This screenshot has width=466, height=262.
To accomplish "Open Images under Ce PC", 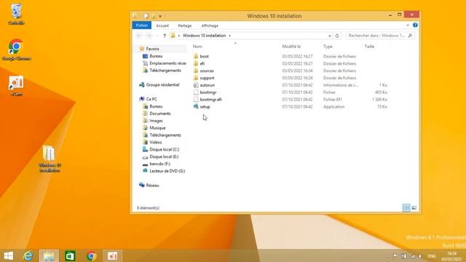I will 156,121.
